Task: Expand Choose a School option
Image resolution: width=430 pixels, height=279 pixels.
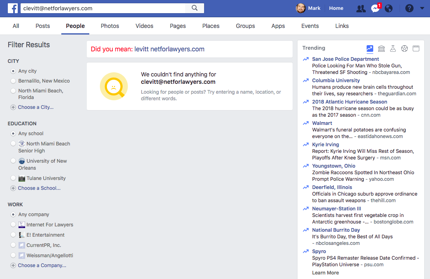Action: [x=35, y=188]
